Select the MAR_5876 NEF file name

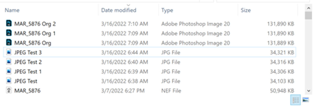pyautogui.click(x=27, y=91)
